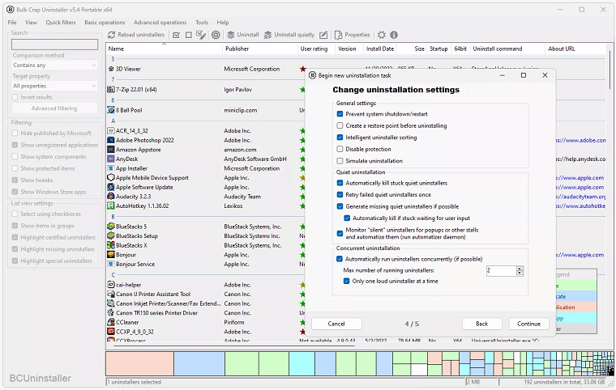Toggle Only one loud uninstaller at a time
Screen dimensions: 616x390
point(347,281)
